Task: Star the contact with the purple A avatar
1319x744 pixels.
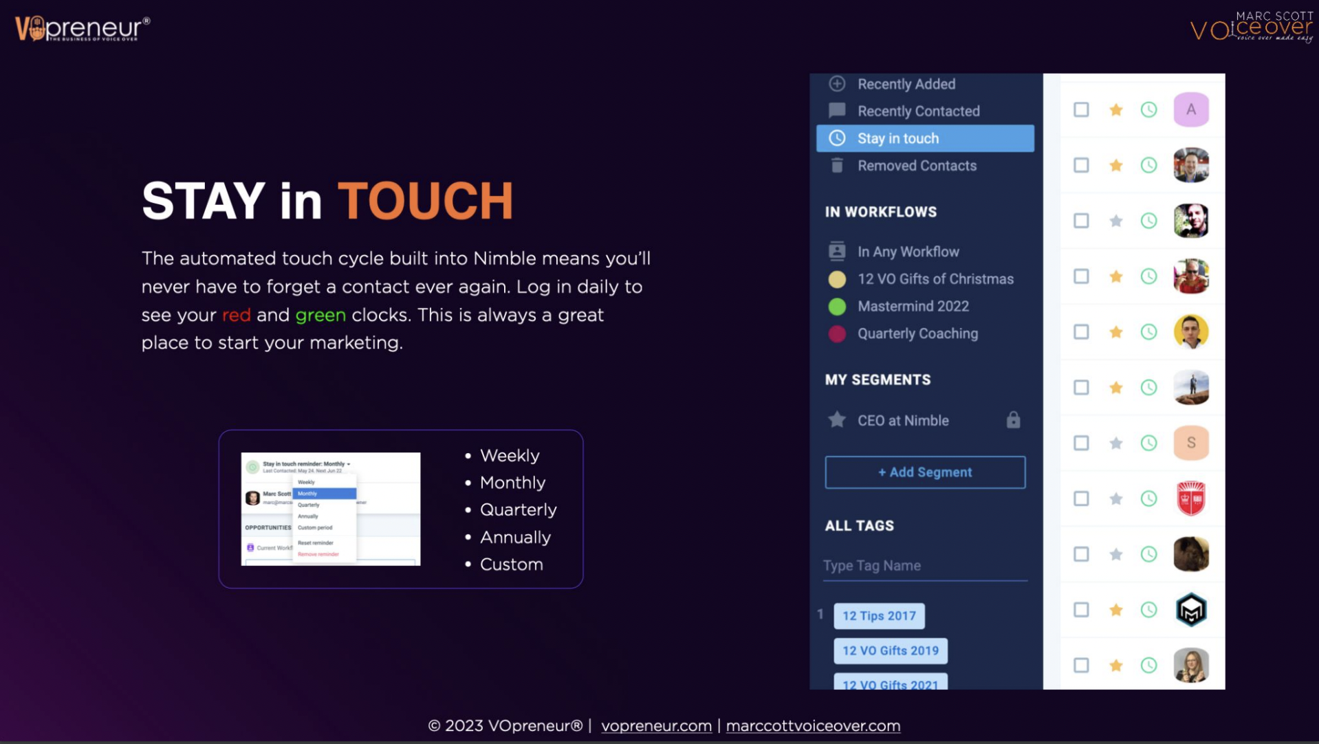Action: coord(1116,110)
